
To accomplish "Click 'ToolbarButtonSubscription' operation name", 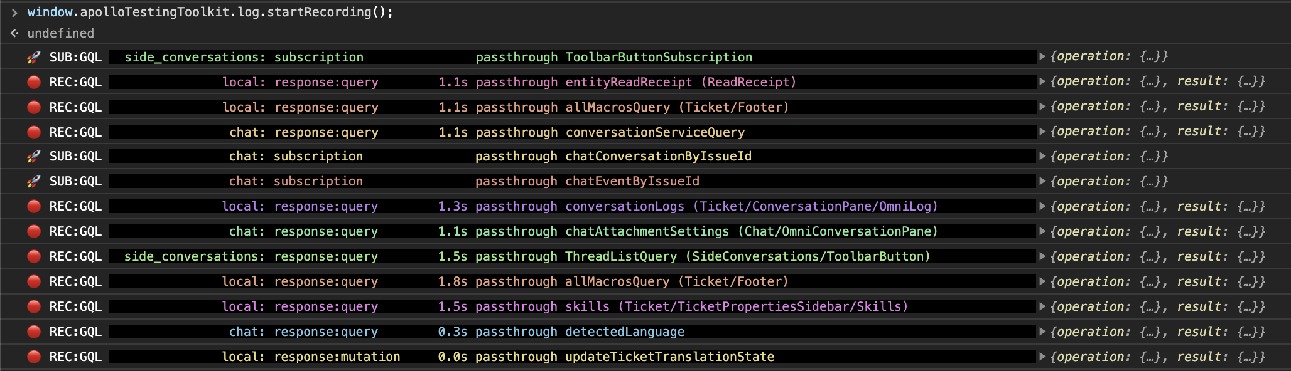I will coord(659,57).
